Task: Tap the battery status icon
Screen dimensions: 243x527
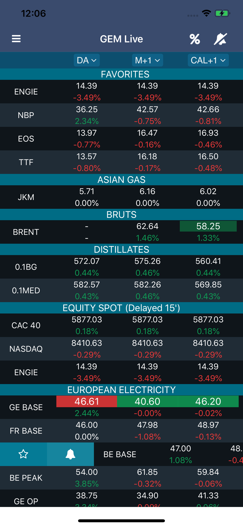Action: click(x=222, y=13)
